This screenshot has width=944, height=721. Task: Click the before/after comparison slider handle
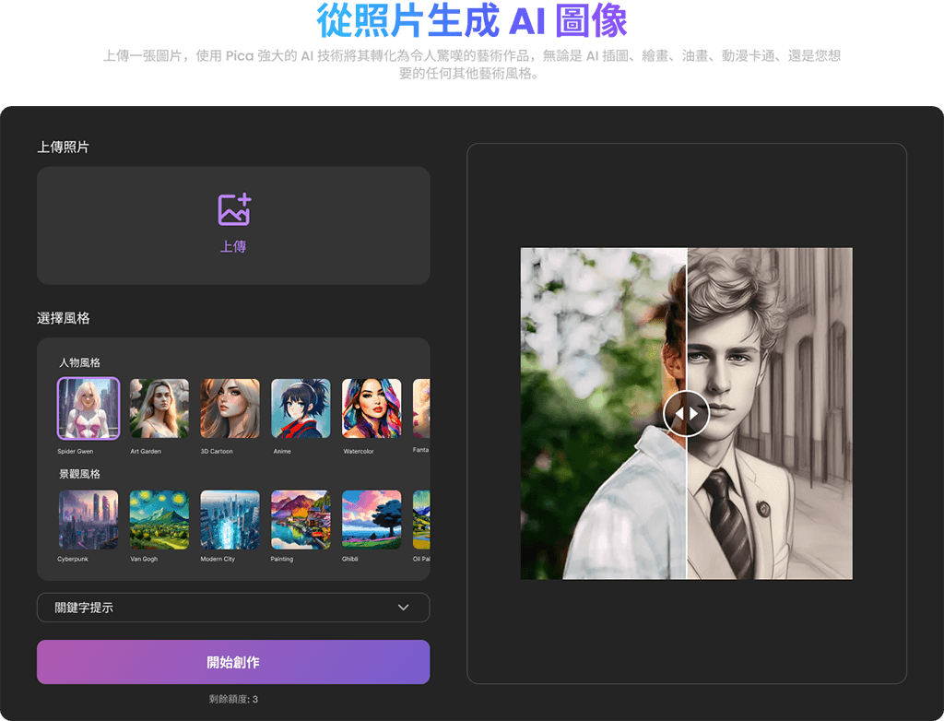tap(686, 414)
